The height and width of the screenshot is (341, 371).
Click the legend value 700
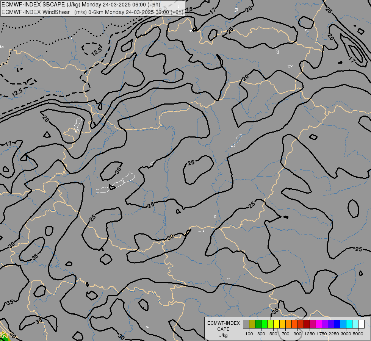286,334
